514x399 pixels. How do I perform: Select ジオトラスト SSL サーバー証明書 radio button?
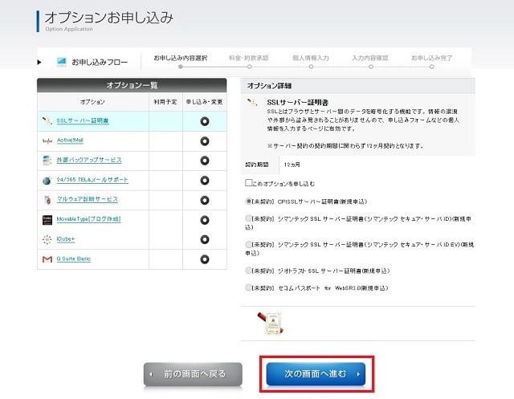point(249,271)
